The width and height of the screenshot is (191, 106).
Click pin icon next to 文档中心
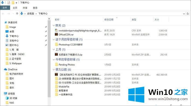(x=46, y=40)
